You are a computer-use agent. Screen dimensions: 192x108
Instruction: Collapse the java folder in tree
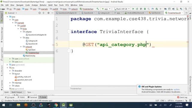(x=7, y=17)
